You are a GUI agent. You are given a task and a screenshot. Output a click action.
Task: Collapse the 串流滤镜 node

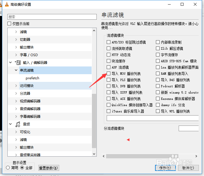[16, 70]
